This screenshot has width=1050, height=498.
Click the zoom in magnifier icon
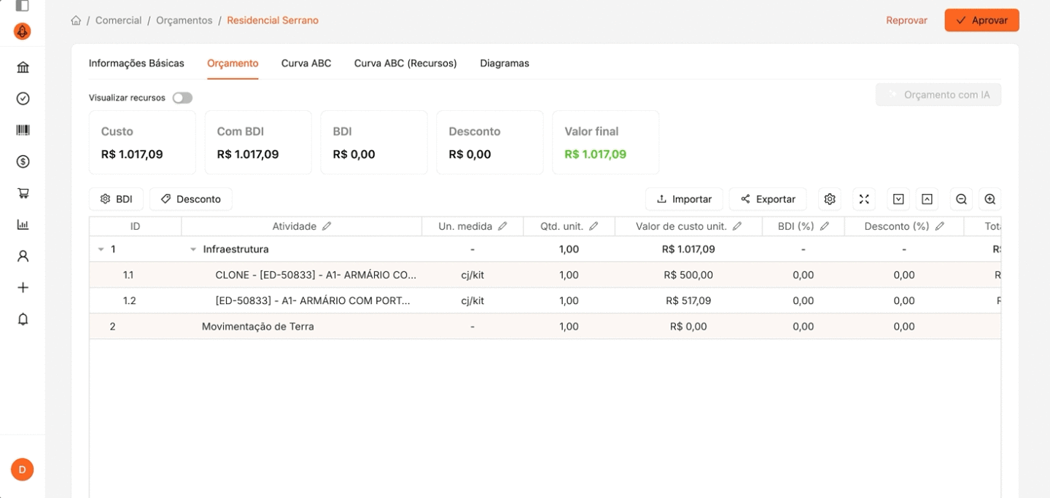[x=989, y=199]
